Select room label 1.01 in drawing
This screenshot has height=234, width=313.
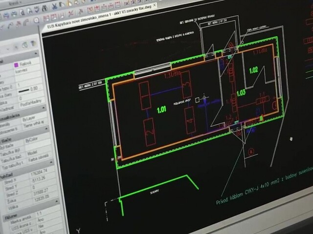(x=161, y=109)
